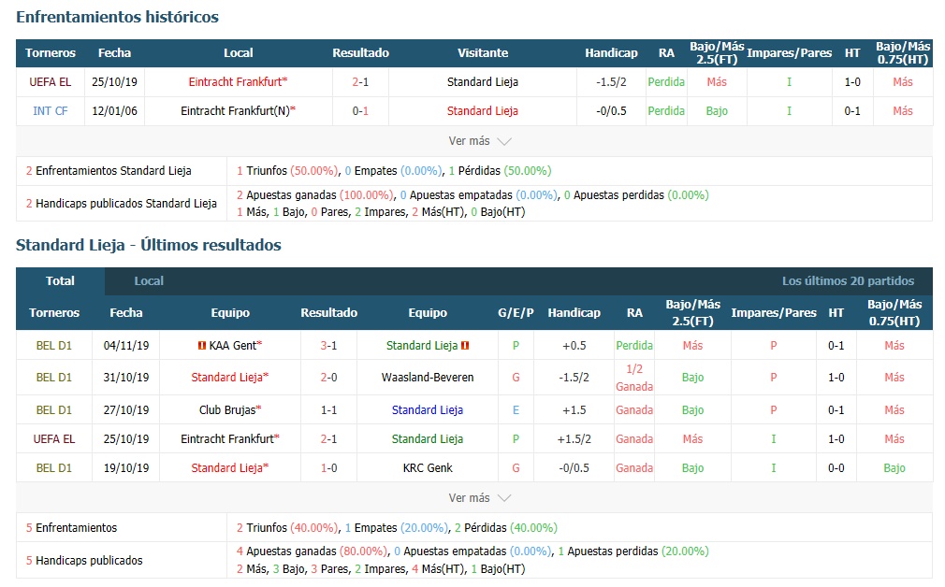The image size is (945, 587).
Task: Click 'Resultado' header in historical table
Action: click(360, 53)
